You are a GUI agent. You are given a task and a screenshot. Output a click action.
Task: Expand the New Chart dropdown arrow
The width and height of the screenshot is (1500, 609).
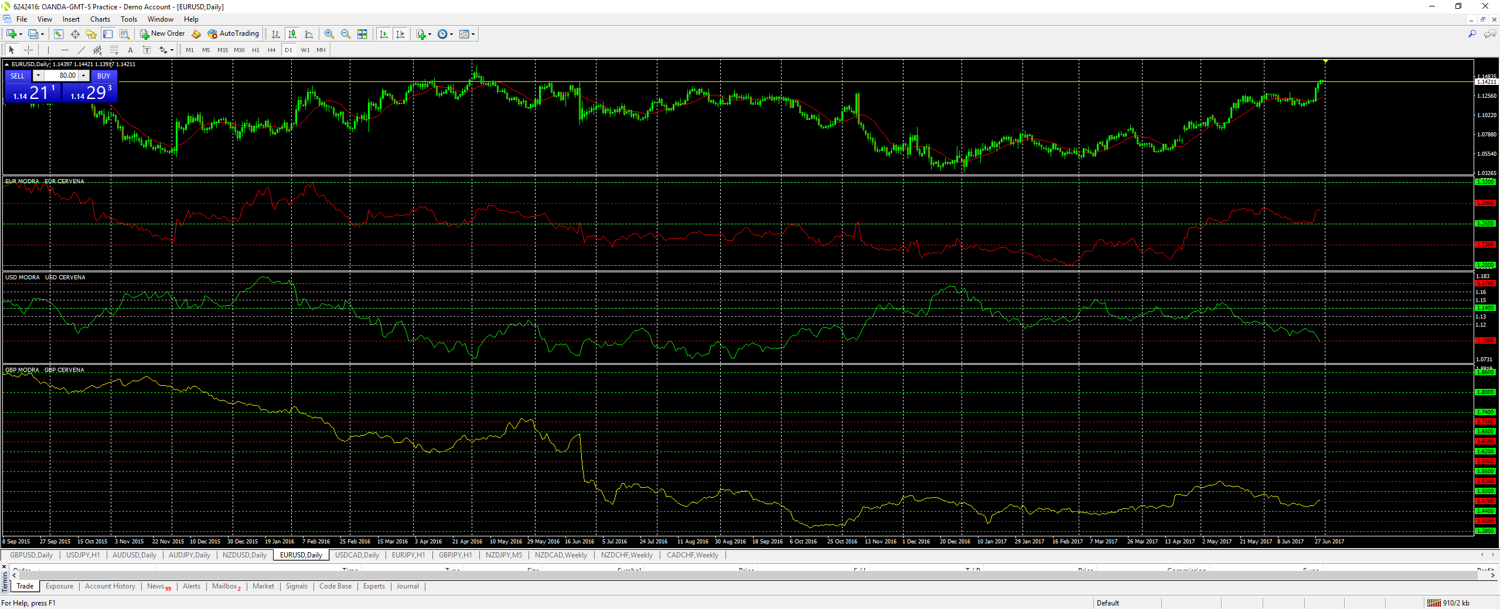[21, 34]
